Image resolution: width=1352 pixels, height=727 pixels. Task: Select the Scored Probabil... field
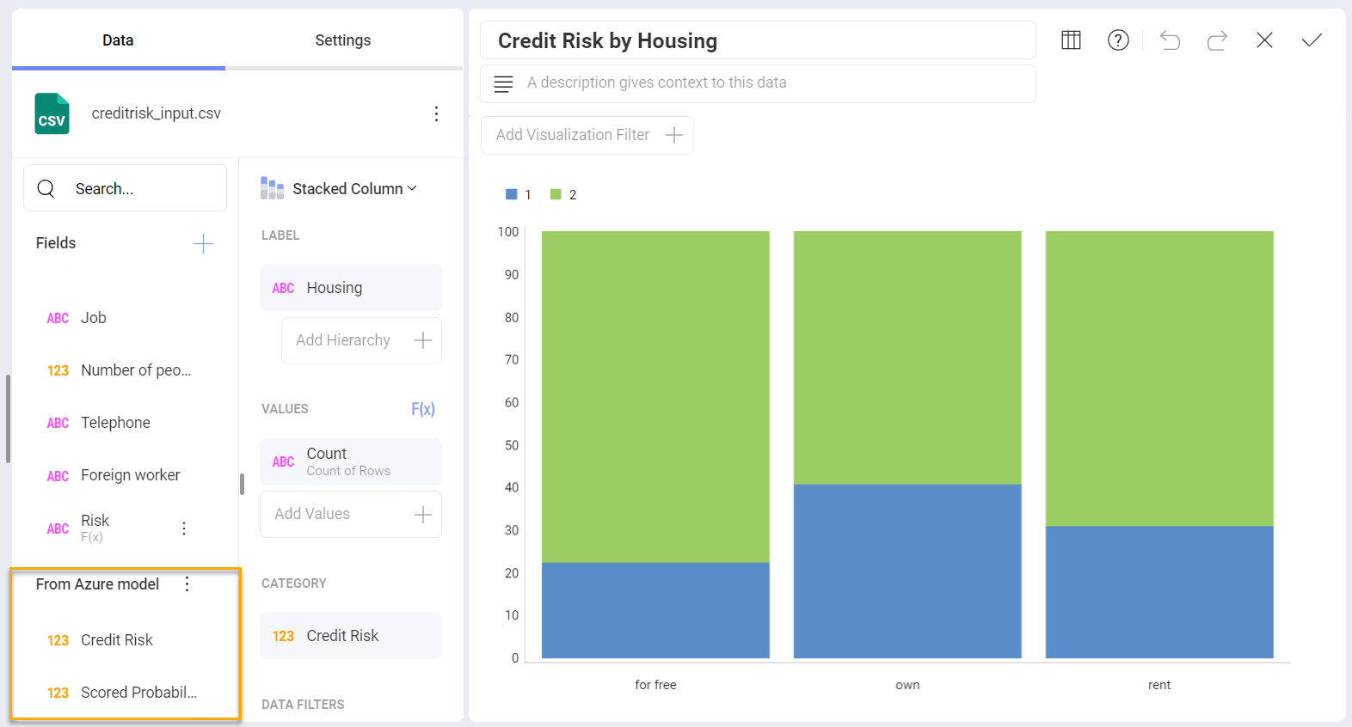120,693
